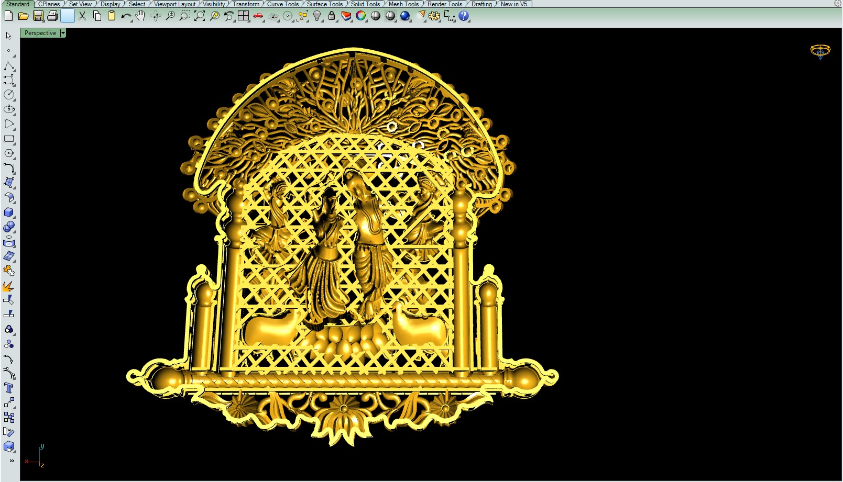
Task: Click the Join puzzle-piece icon
Action: pos(9,271)
